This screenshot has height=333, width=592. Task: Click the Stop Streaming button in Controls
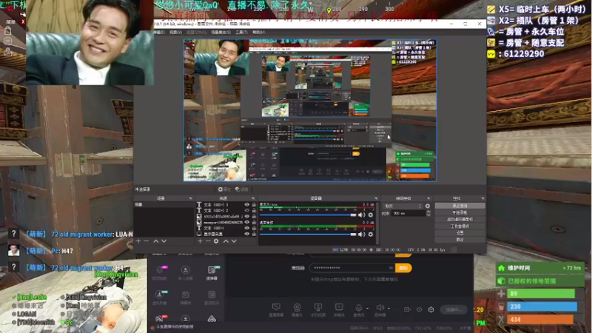pos(460,206)
